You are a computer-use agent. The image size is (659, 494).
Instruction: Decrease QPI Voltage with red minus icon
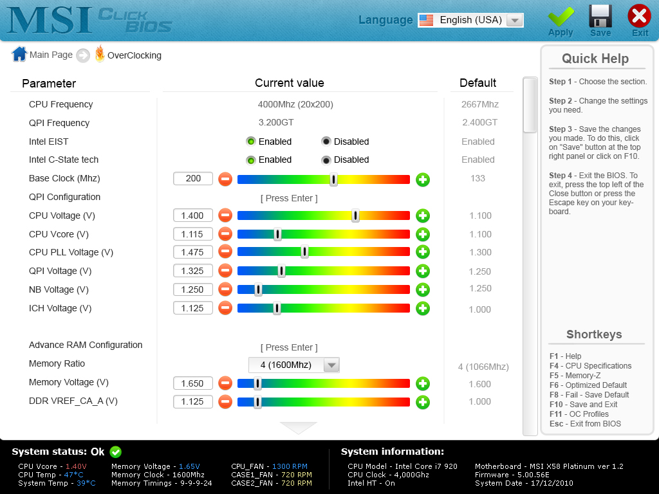[225, 271]
